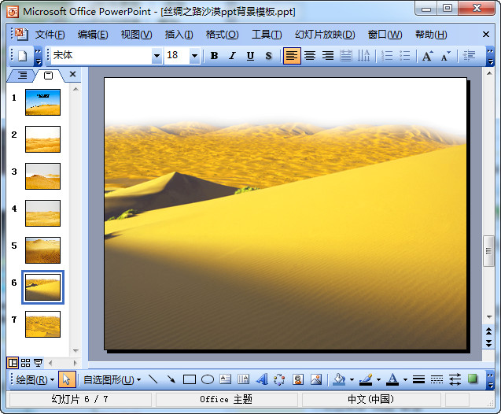Click the Arrow line tool

[171, 379]
